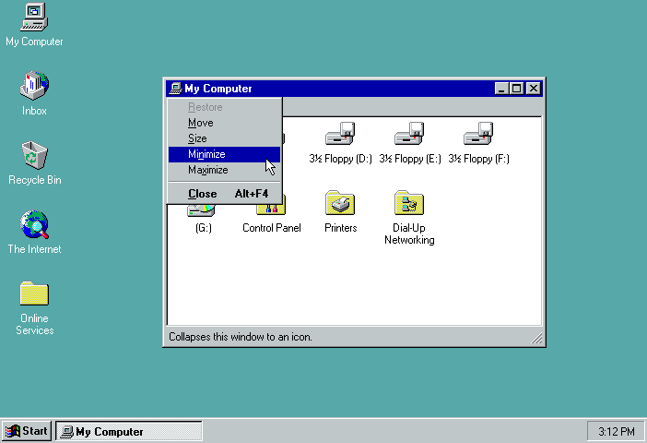Select Move in the system menu

pyautogui.click(x=200, y=123)
